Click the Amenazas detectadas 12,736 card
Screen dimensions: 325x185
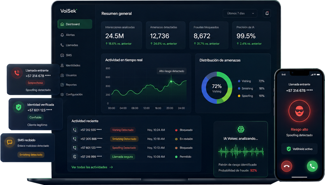pyautogui.click(x=166, y=35)
